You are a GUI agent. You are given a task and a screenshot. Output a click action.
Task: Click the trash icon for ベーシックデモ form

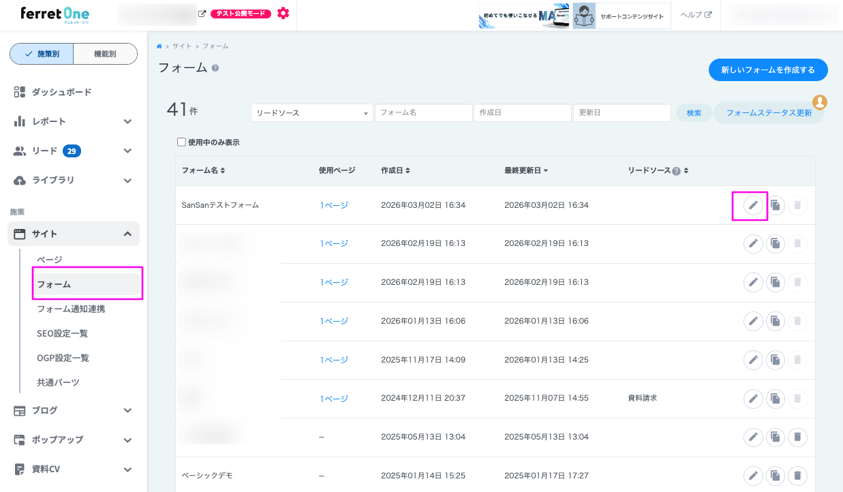click(x=797, y=476)
